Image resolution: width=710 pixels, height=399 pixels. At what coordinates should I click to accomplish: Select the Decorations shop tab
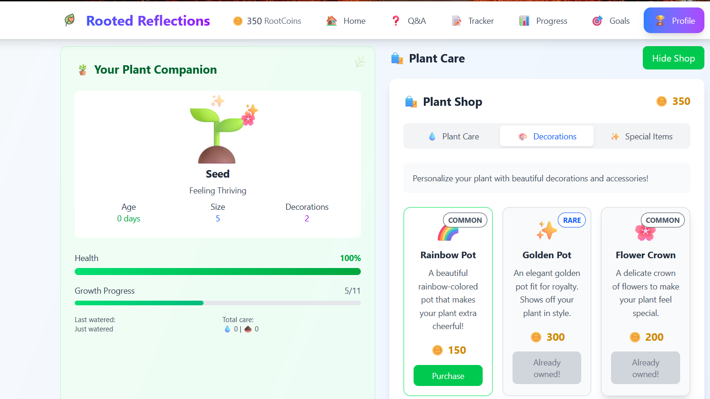pos(547,137)
